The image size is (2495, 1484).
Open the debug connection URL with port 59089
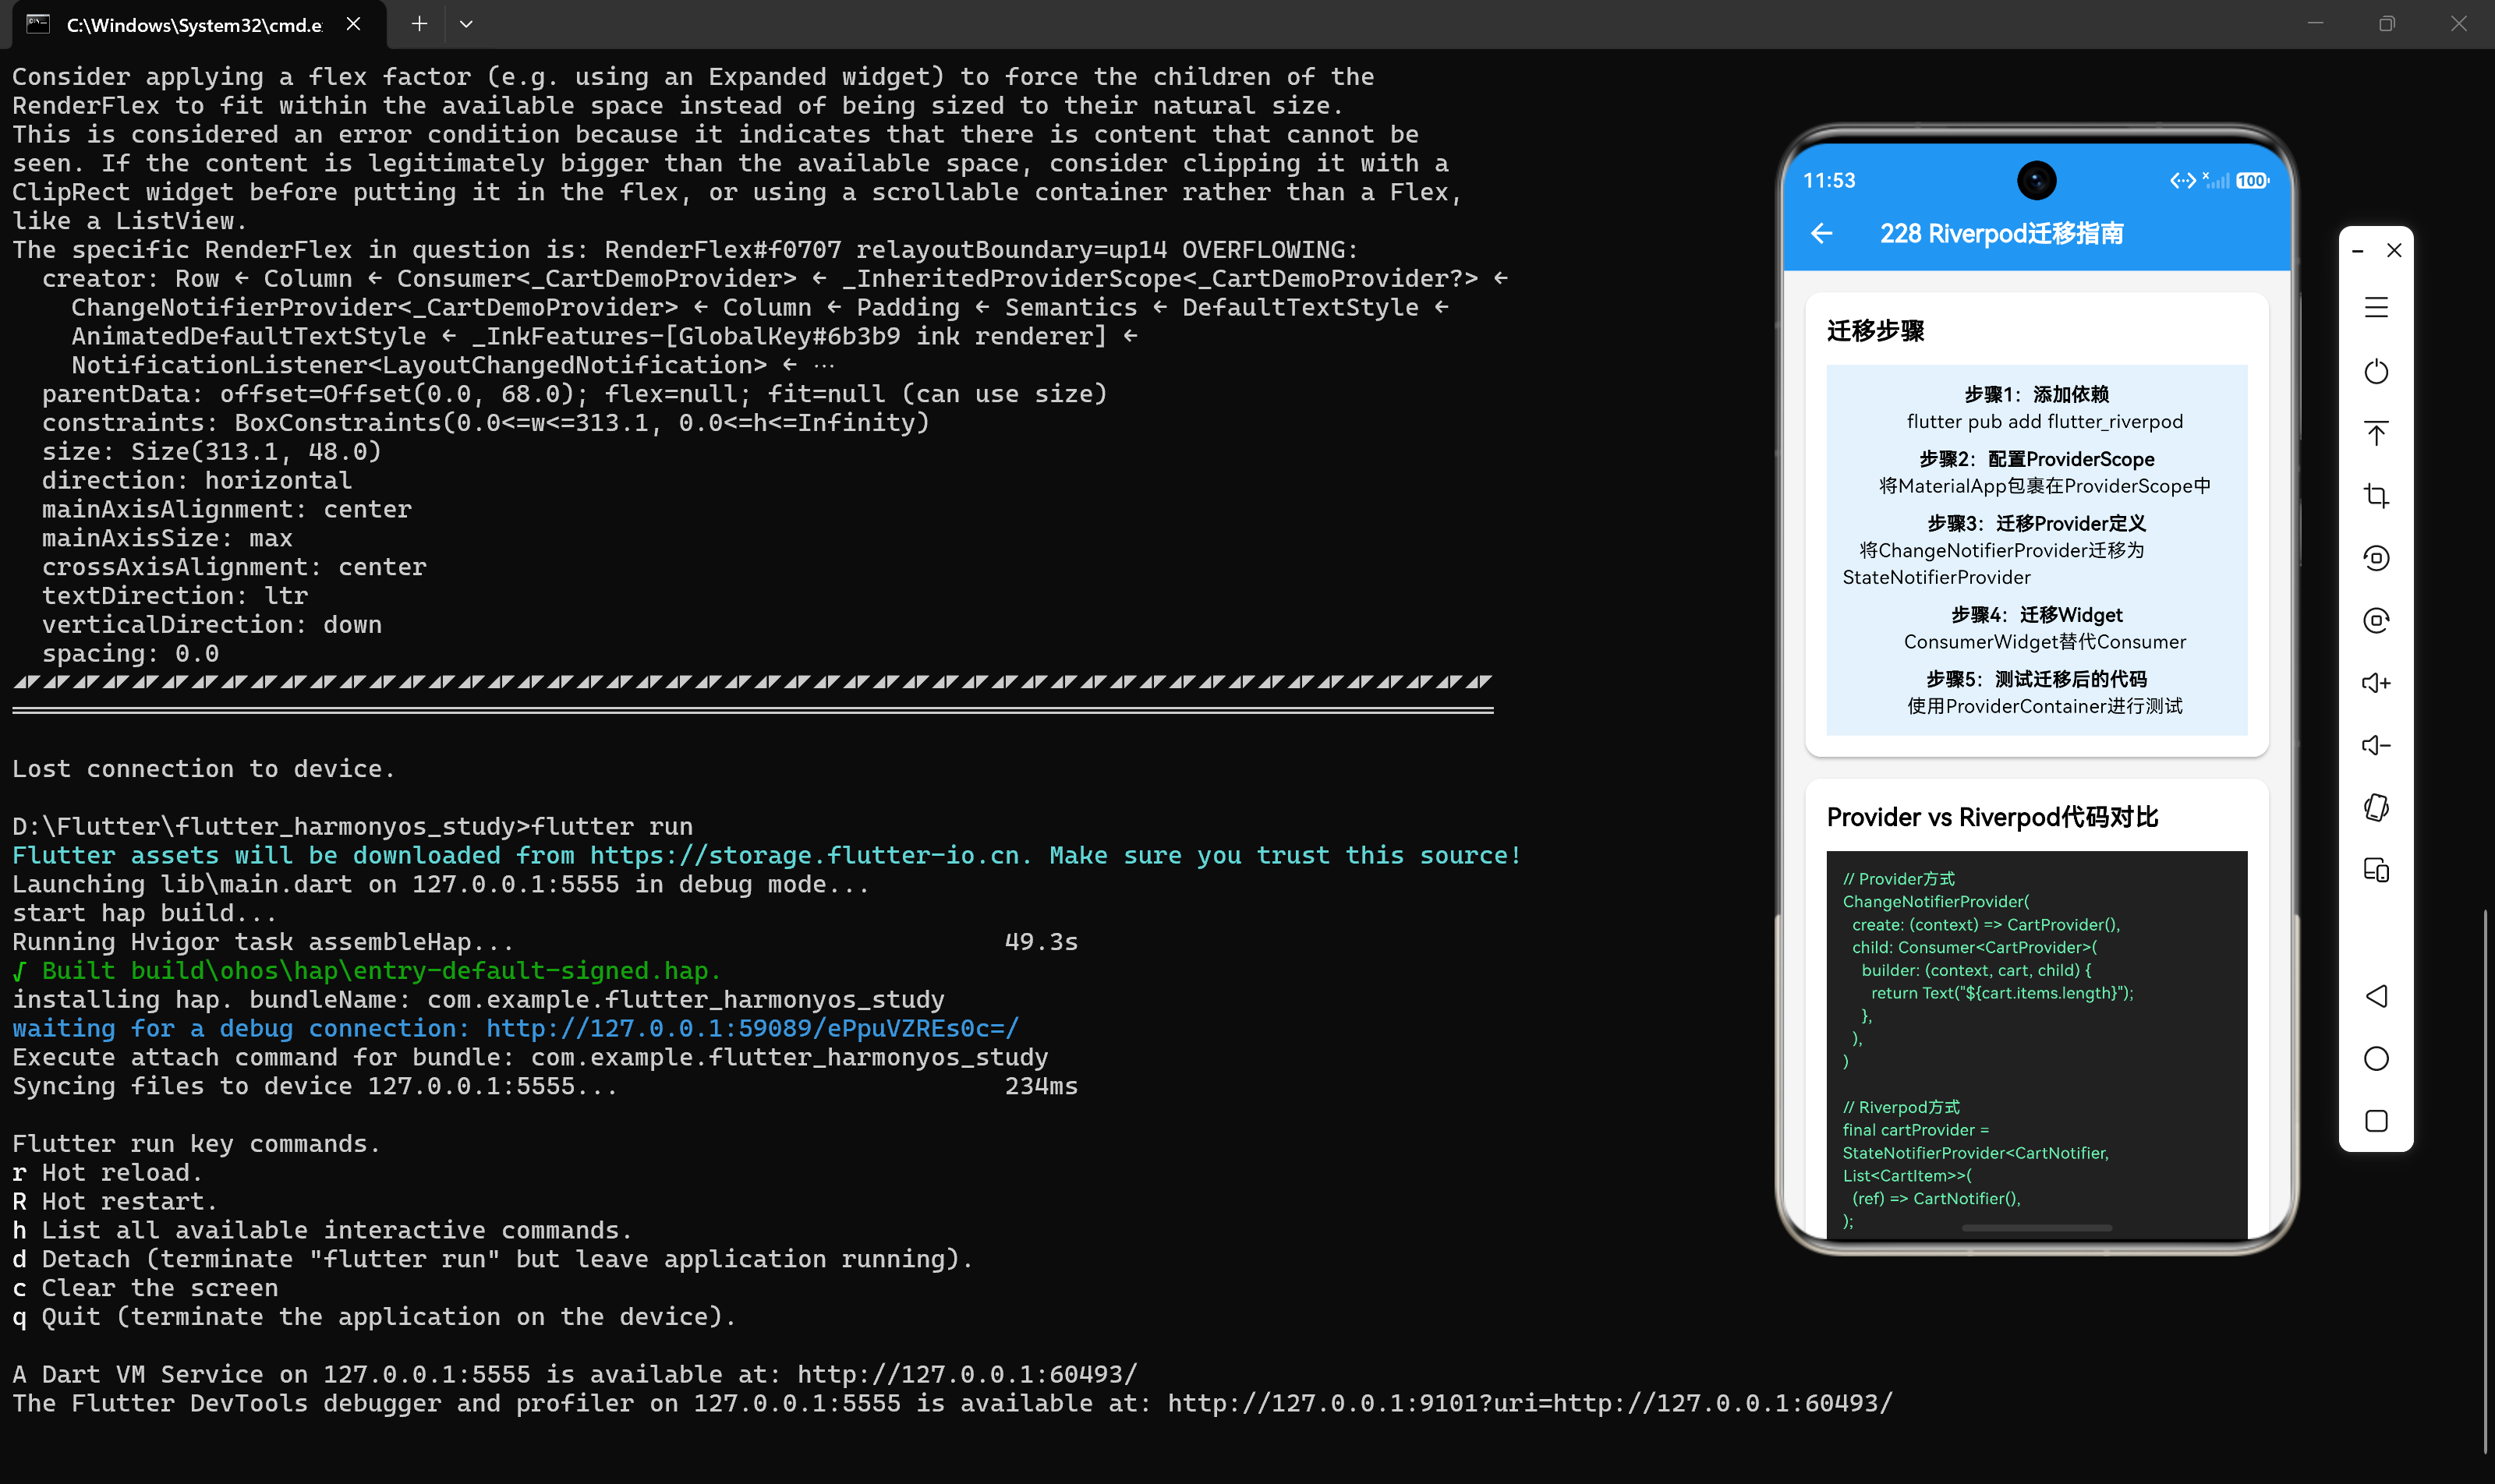pyautogui.click(x=752, y=1029)
